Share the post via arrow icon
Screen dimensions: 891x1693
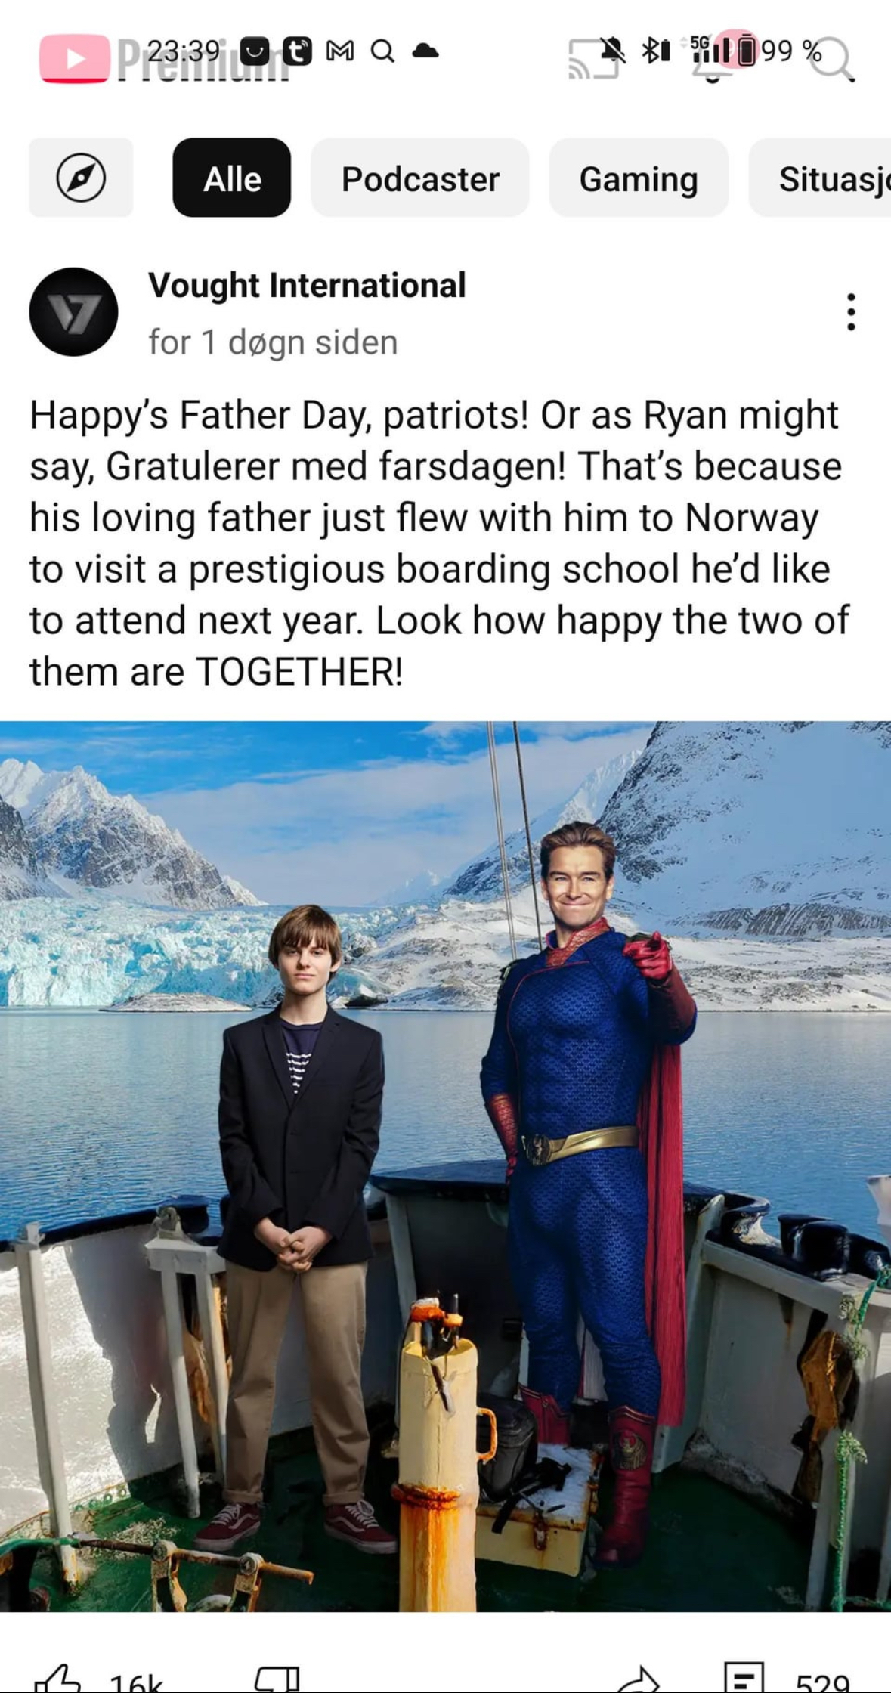coord(638,1679)
